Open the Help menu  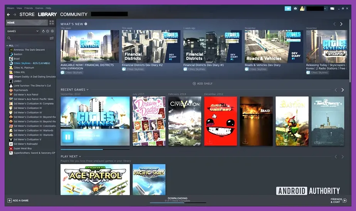click(49, 8)
